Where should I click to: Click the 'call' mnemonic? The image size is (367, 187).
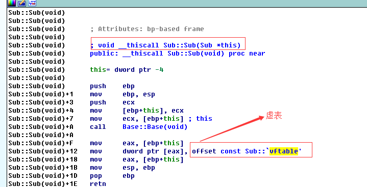[x=98, y=127]
